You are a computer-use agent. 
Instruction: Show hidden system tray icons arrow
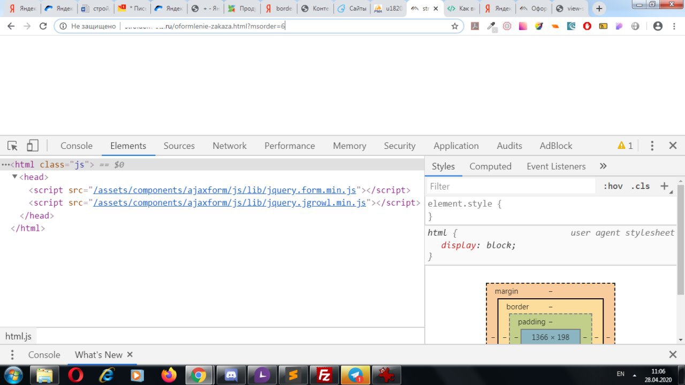pyautogui.click(x=635, y=375)
